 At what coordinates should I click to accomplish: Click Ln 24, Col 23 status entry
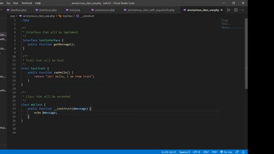click(x=169, y=152)
